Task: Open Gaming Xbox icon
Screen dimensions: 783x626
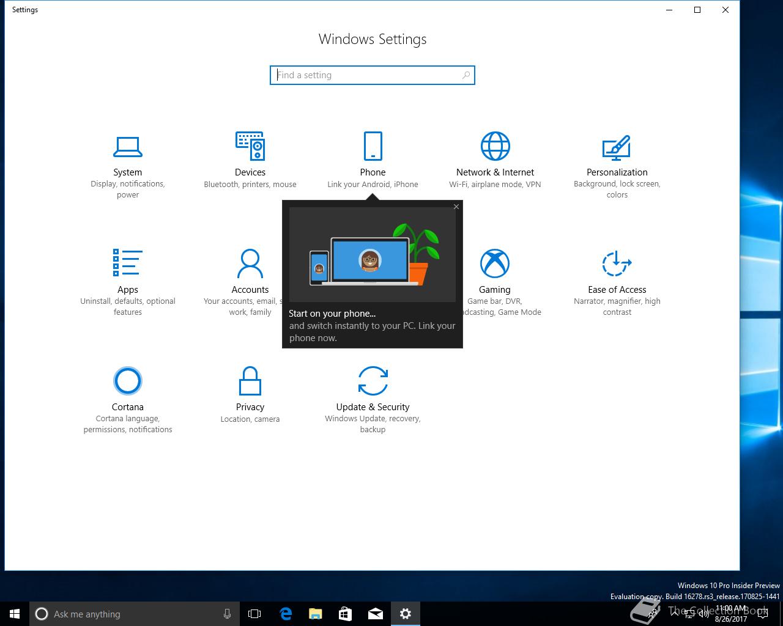Action: (495, 263)
